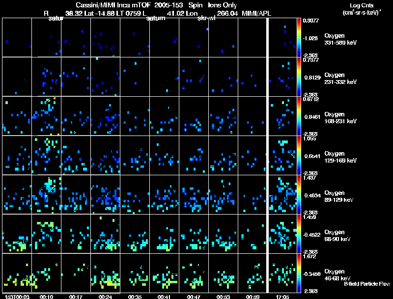Select the color bar next to Oxygen 89-129 keV
The height and width of the screenshot is (299, 393).
tap(299, 194)
